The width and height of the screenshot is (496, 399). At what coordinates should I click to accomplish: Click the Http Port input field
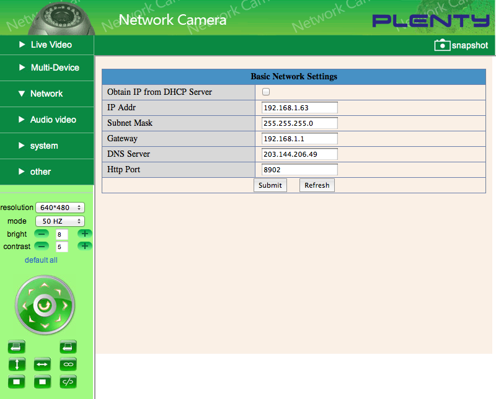[299, 170]
